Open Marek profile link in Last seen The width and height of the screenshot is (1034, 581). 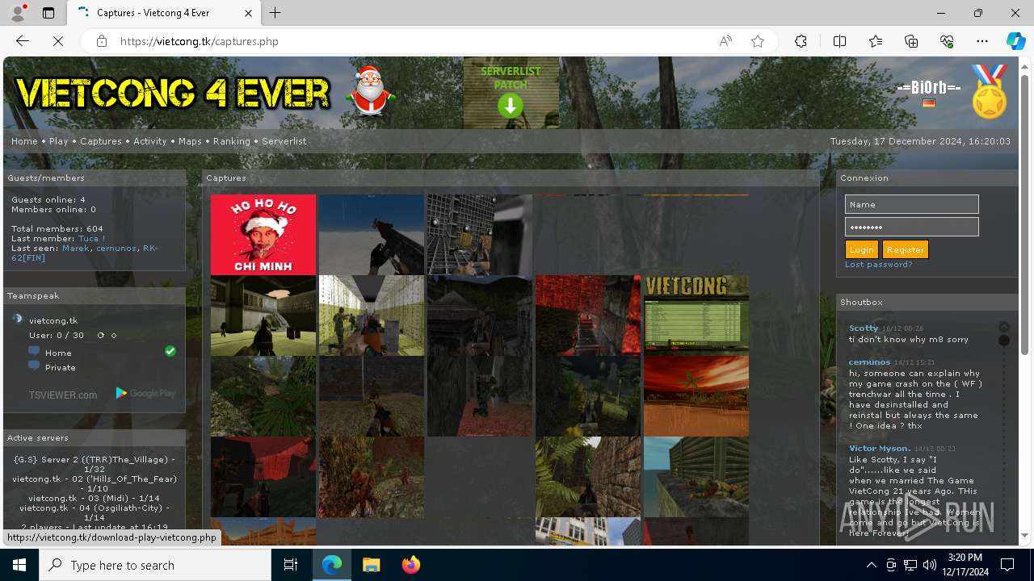(x=76, y=249)
